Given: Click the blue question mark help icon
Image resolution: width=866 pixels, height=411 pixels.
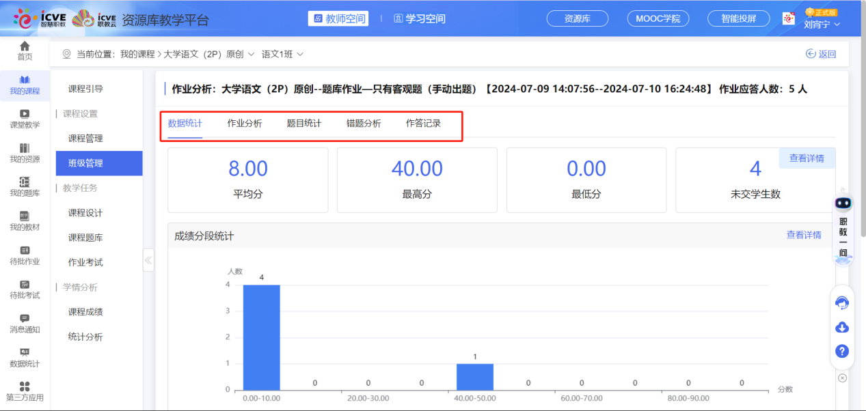Looking at the screenshot, I should tap(842, 352).
